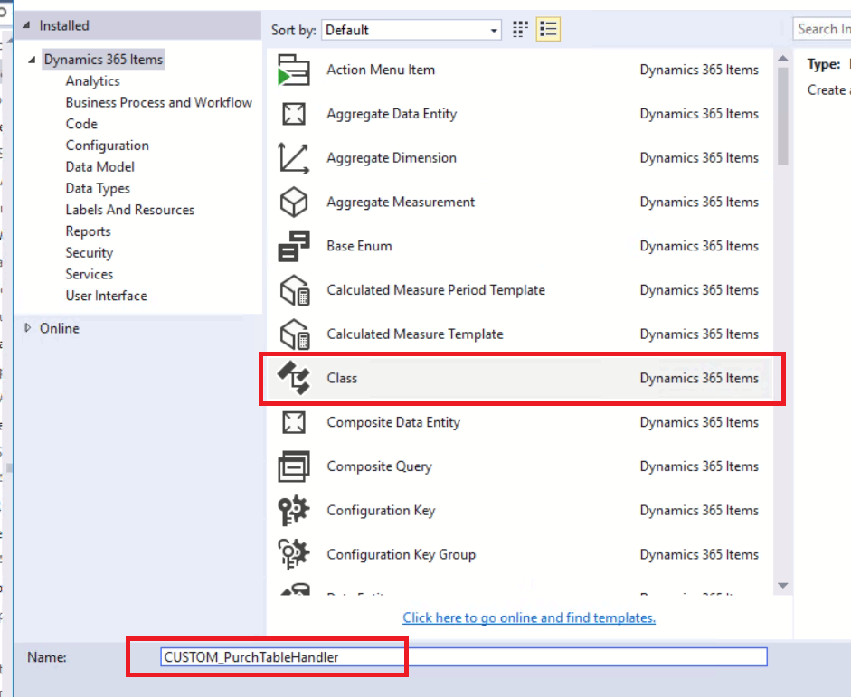The image size is (851, 697).
Task: Select the User Interface category
Action: coord(107,296)
